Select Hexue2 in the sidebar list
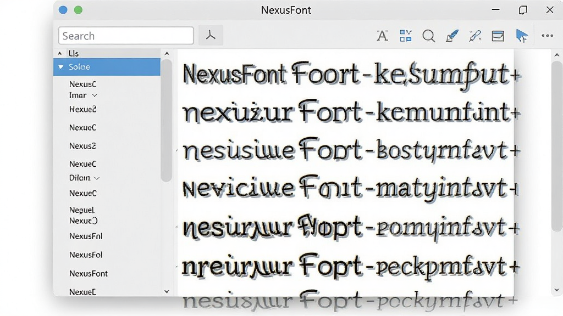Viewport: 563px width, 316px height. click(82, 110)
